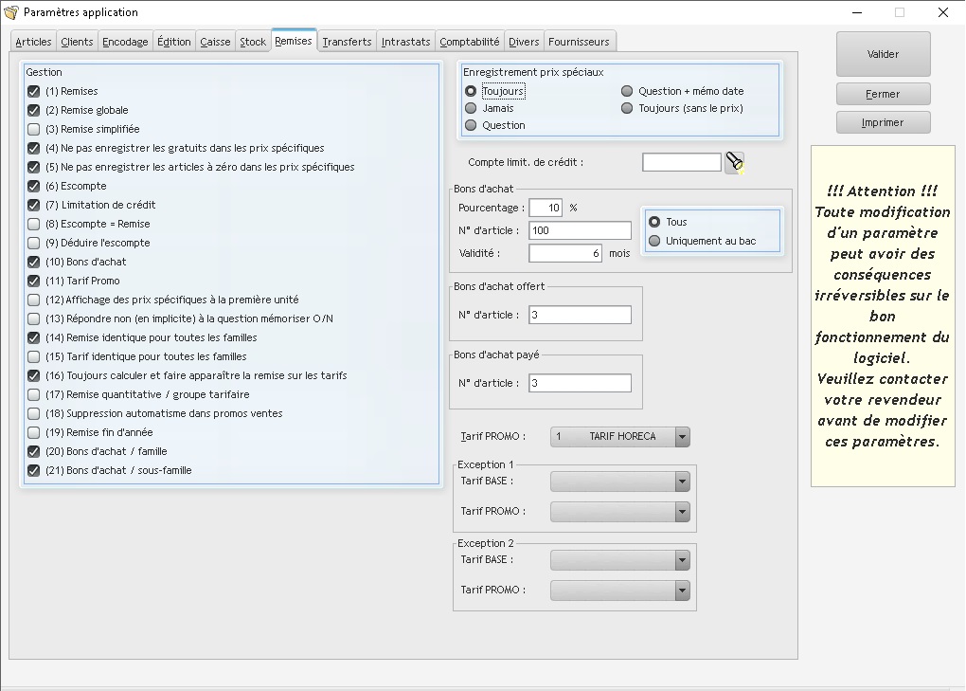This screenshot has height=691, width=966.
Task: Uncheck (11) Tarif Promo
Action: [34, 282]
